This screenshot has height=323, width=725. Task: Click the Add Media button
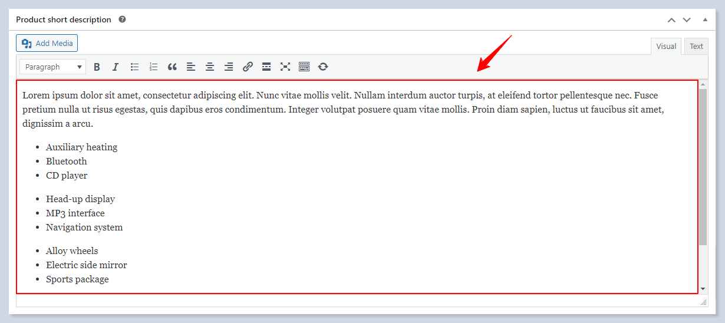point(47,43)
